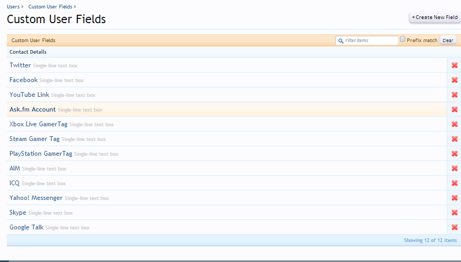
Task: Open the Ask.fm Account field entry
Action: [x=32, y=109]
